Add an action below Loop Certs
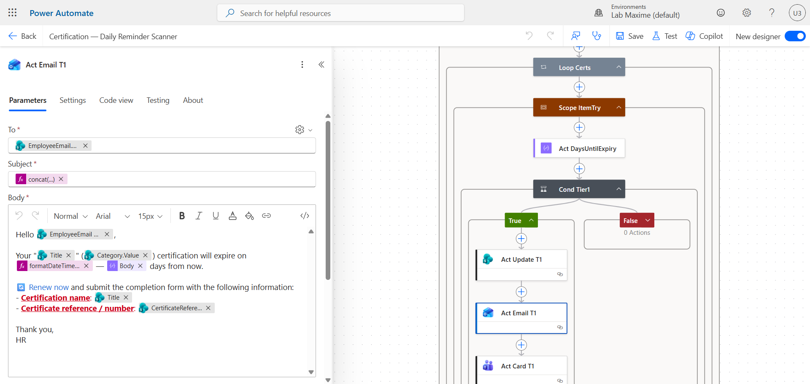The height and width of the screenshot is (384, 810). pyautogui.click(x=579, y=87)
